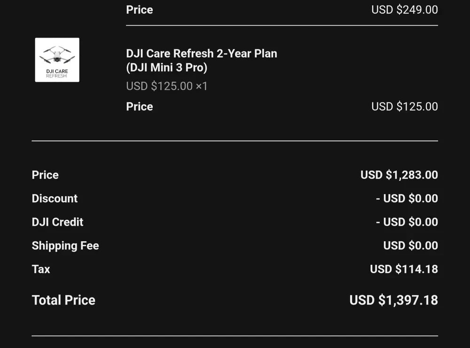Click the DJI Care Refresh product thumbnail
The image size is (470, 348).
[x=57, y=60]
